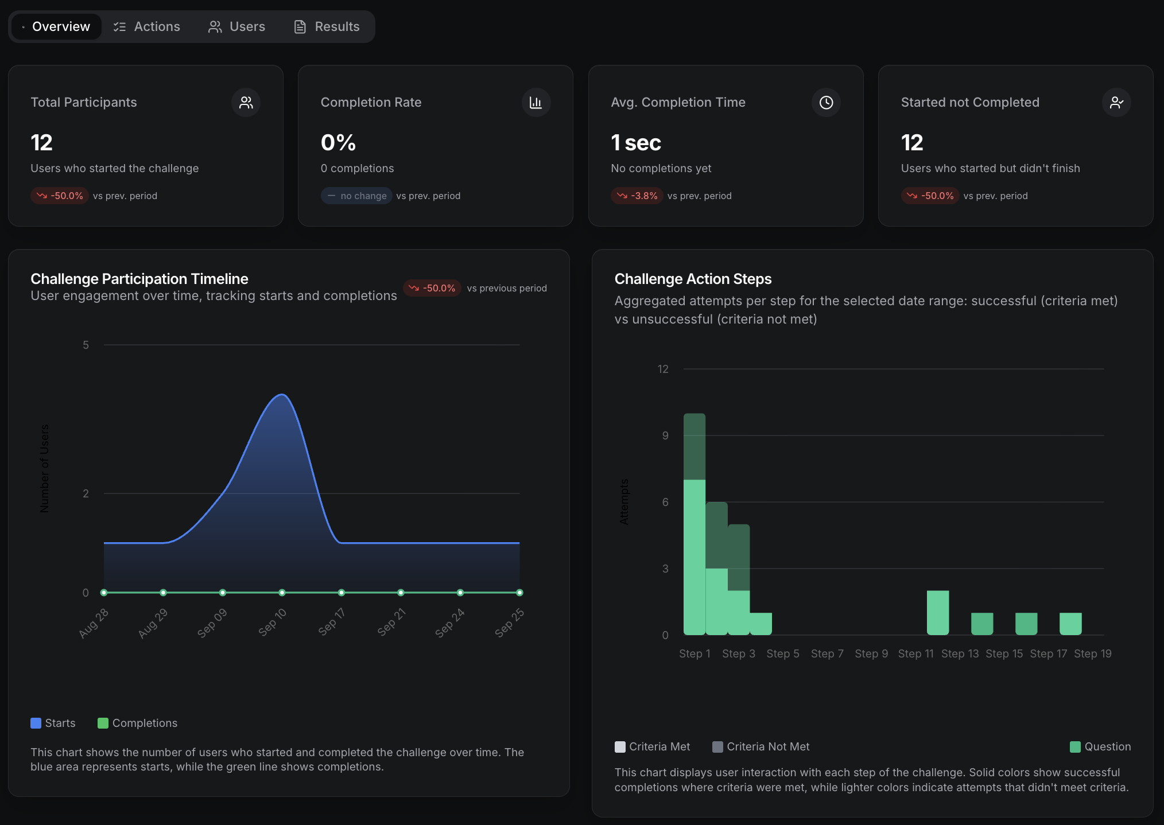1164x825 pixels.
Task: Click the Completion Rate bar chart icon
Action: click(536, 103)
